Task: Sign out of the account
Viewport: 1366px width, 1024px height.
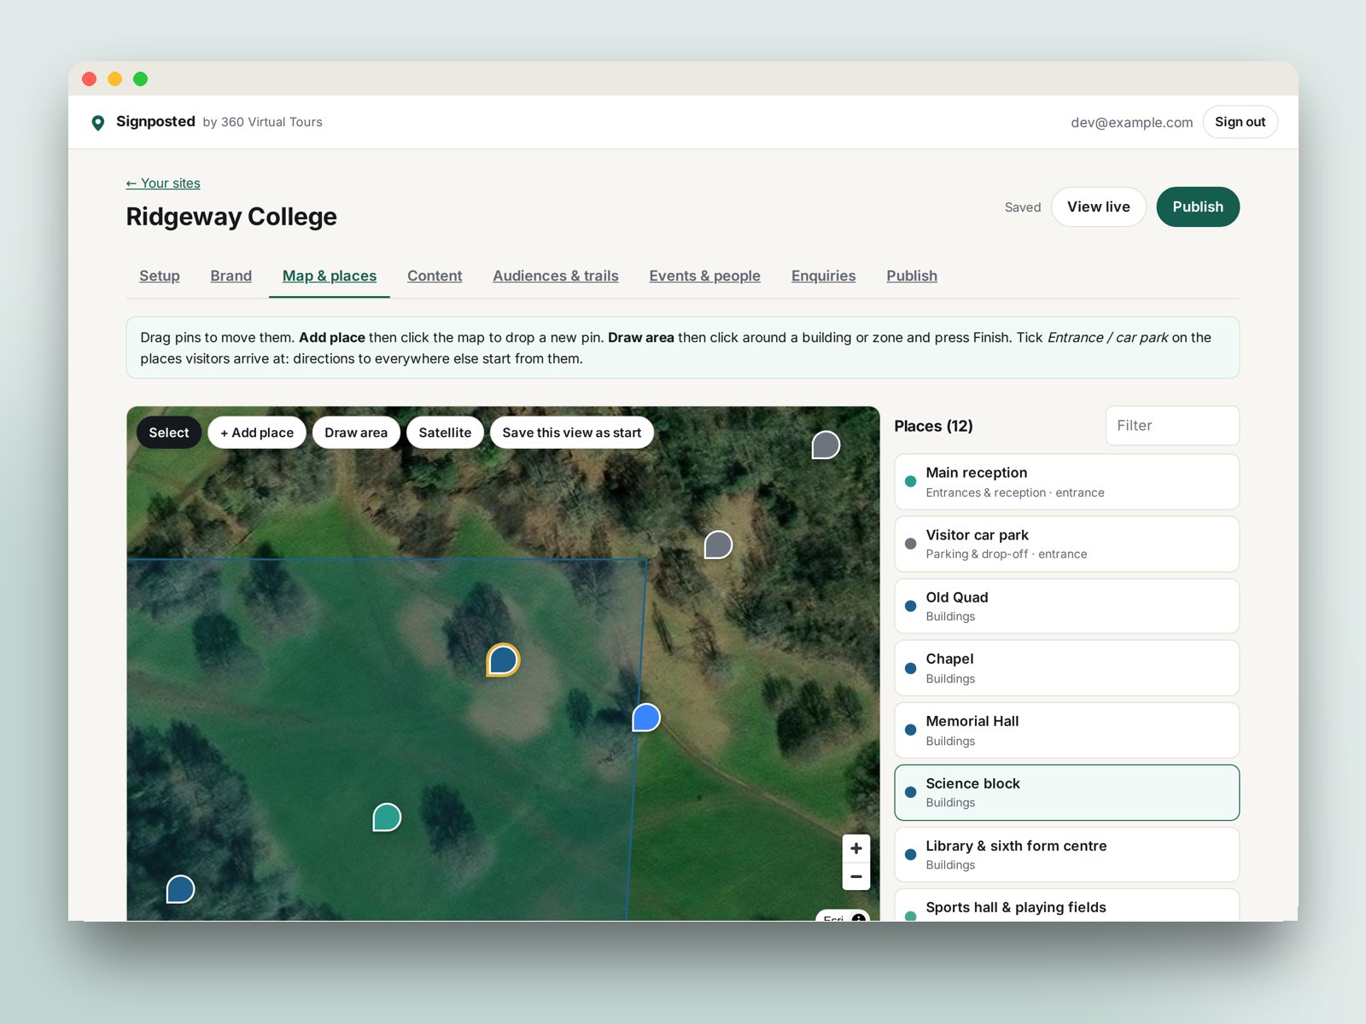Action: (1240, 122)
